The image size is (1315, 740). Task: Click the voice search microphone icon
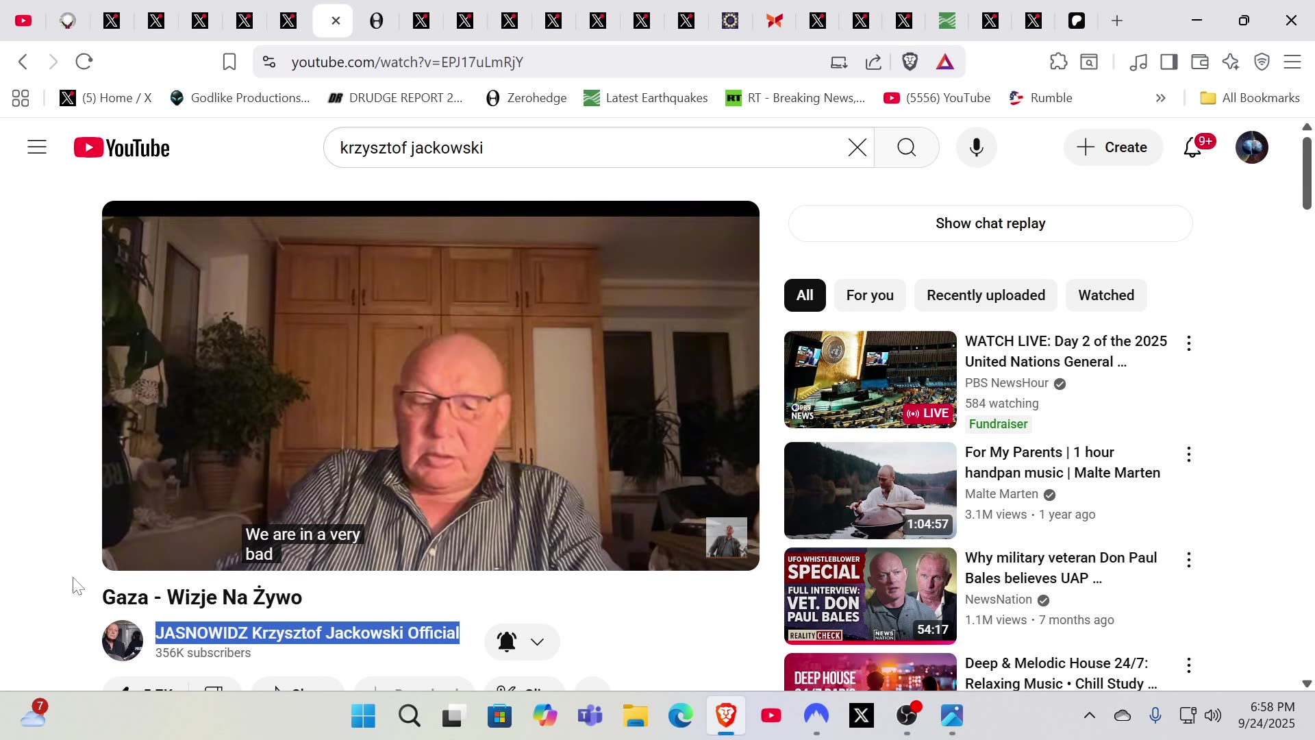click(x=977, y=147)
